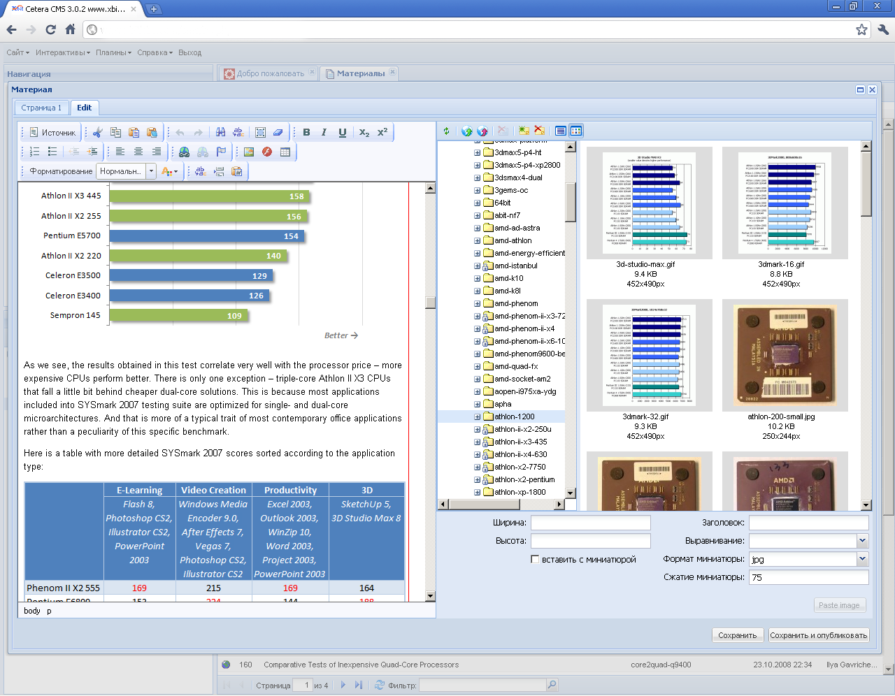Insert a table via the toolbar icon

(x=285, y=152)
